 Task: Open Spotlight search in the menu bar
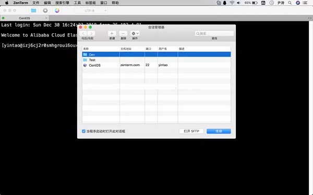click(x=290, y=3)
